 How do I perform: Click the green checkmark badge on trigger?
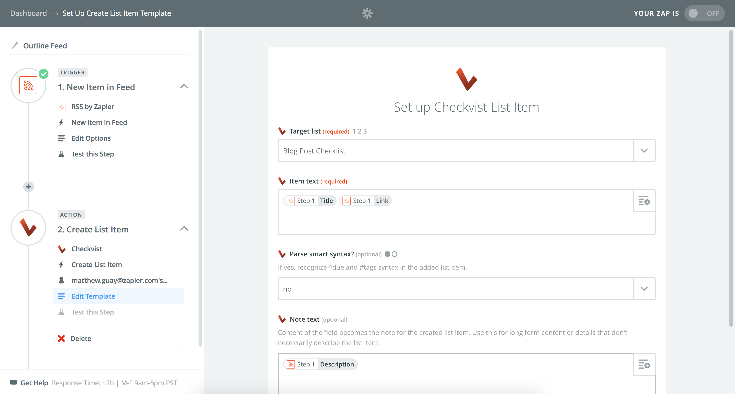44,74
